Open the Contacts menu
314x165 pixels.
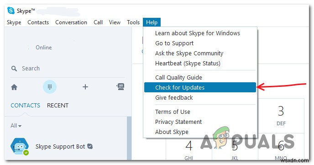(38, 22)
